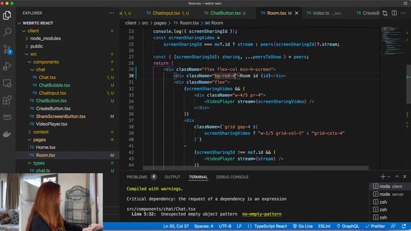Open the Remote Explorer view icon
Screen dimensions: 411x231
pos(7,83)
